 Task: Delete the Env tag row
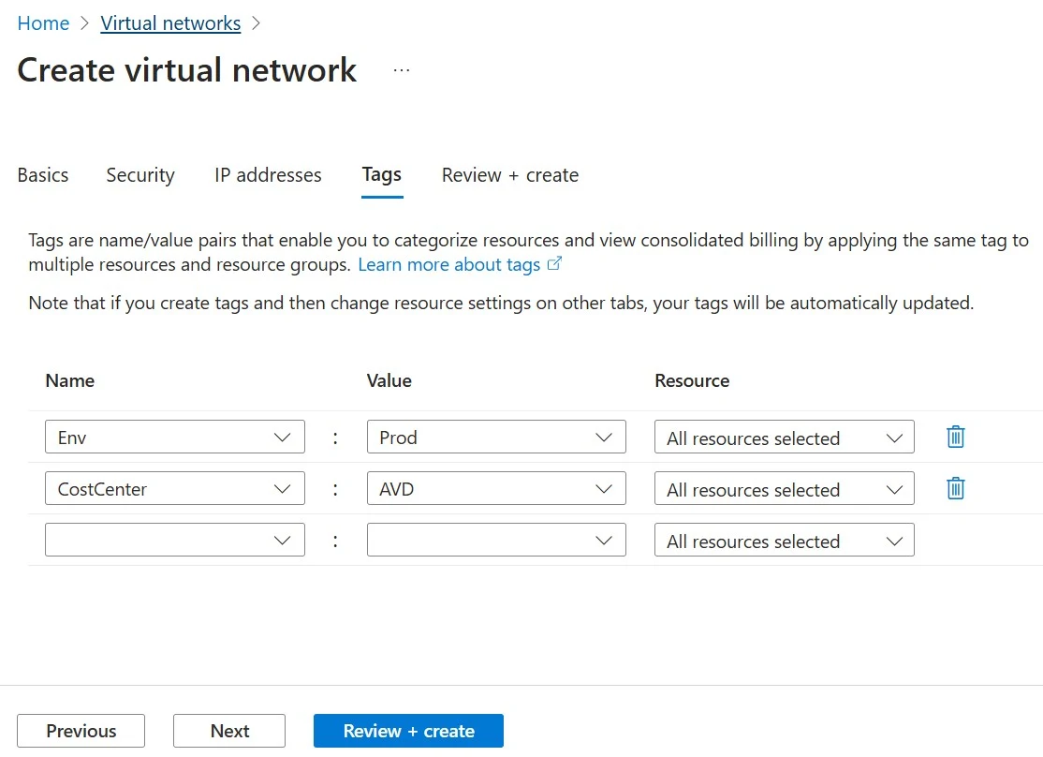[x=955, y=437]
